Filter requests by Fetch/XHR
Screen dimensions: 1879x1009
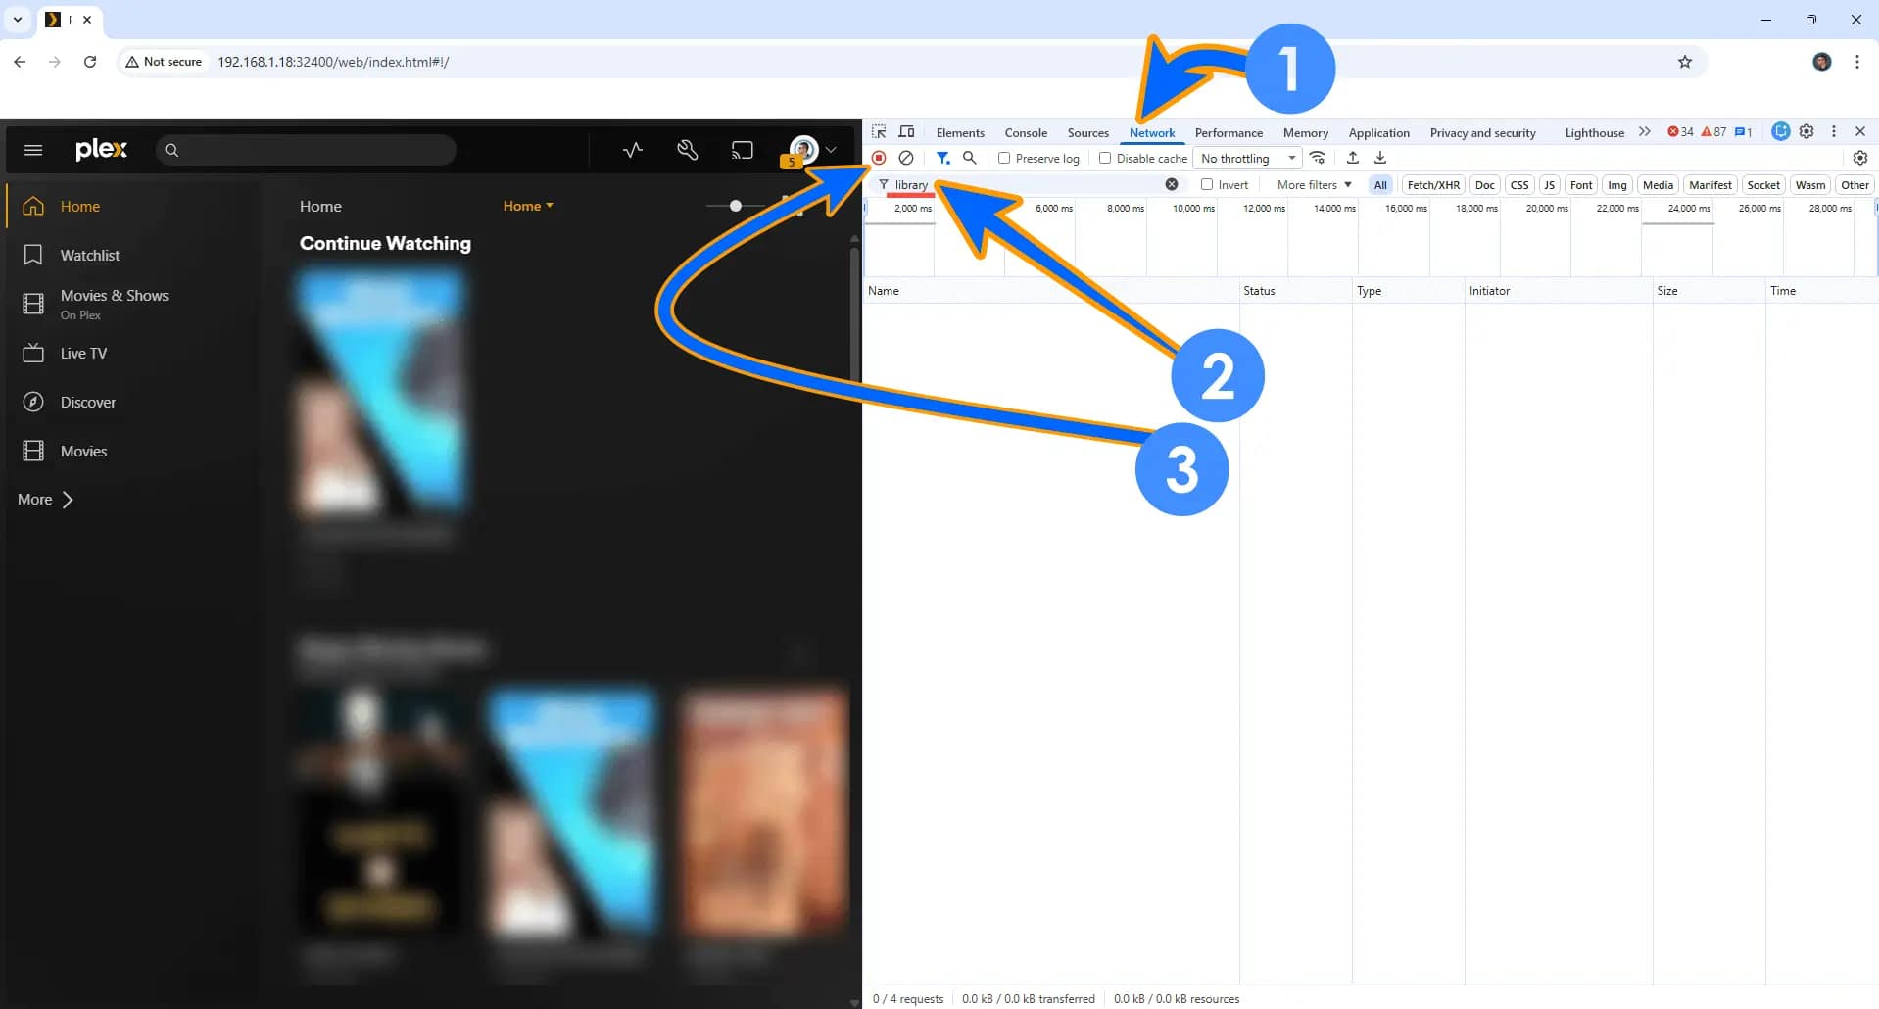point(1432,185)
